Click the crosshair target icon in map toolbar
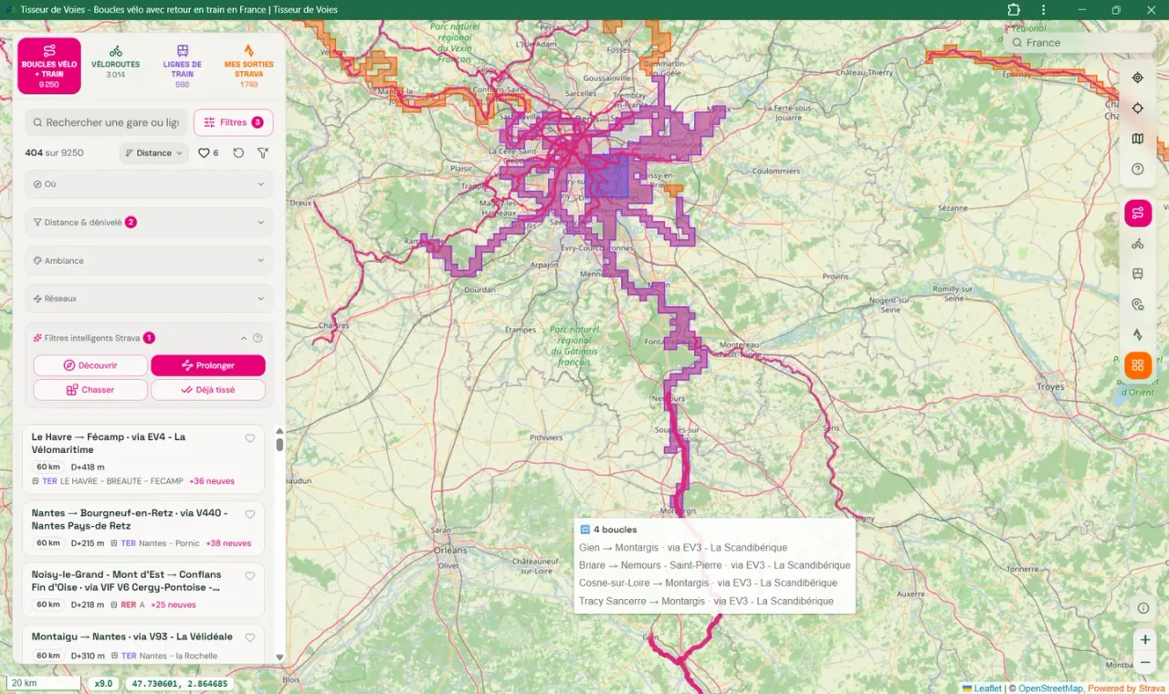Image resolution: width=1169 pixels, height=694 pixels. pyautogui.click(x=1137, y=108)
